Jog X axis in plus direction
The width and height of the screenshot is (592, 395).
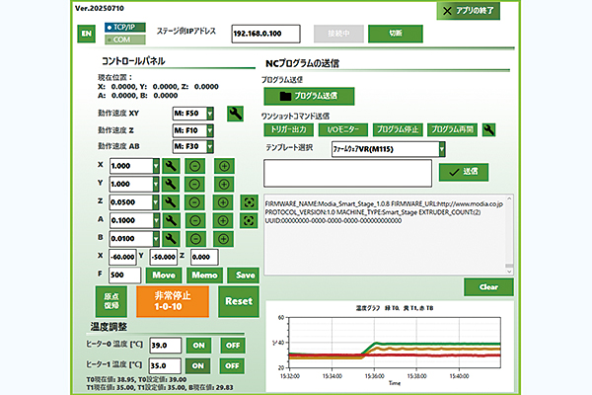(224, 166)
